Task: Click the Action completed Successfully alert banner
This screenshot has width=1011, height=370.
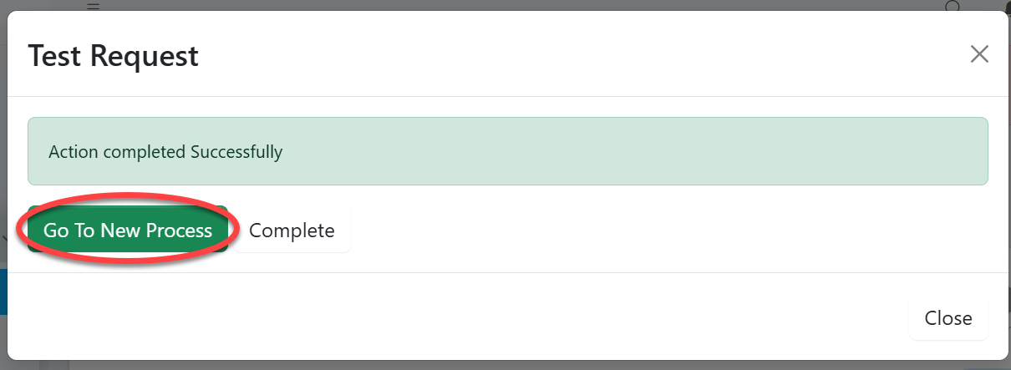Action: 507,151
